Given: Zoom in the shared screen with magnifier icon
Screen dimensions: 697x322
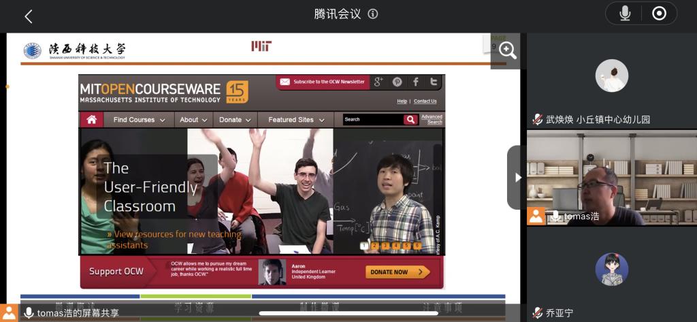Looking at the screenshot, I should [507, 51].
